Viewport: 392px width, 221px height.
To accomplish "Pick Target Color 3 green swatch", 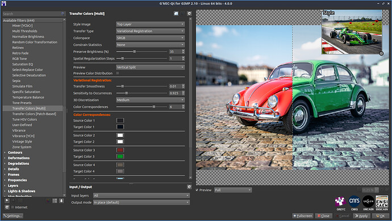I will [x=120, y=156].
